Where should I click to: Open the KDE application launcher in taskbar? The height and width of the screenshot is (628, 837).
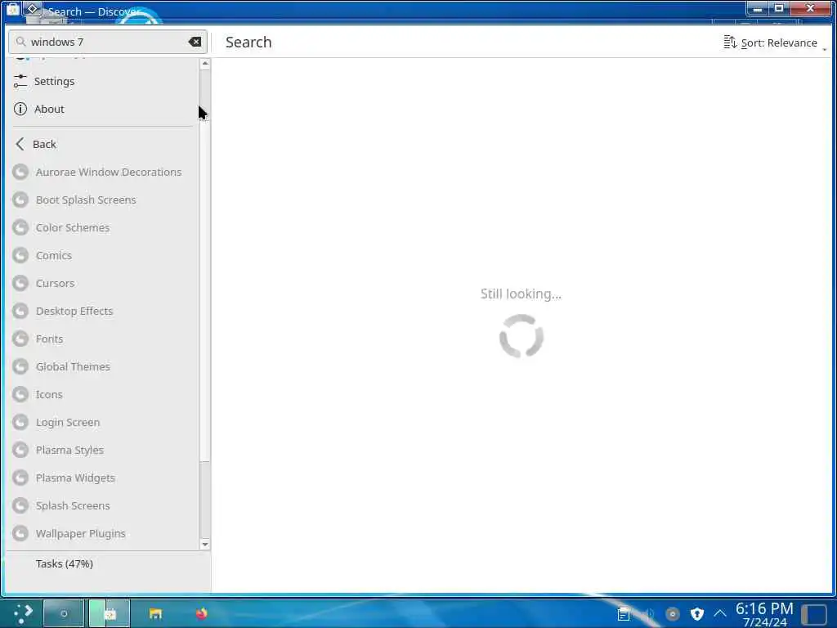[22, 613]
